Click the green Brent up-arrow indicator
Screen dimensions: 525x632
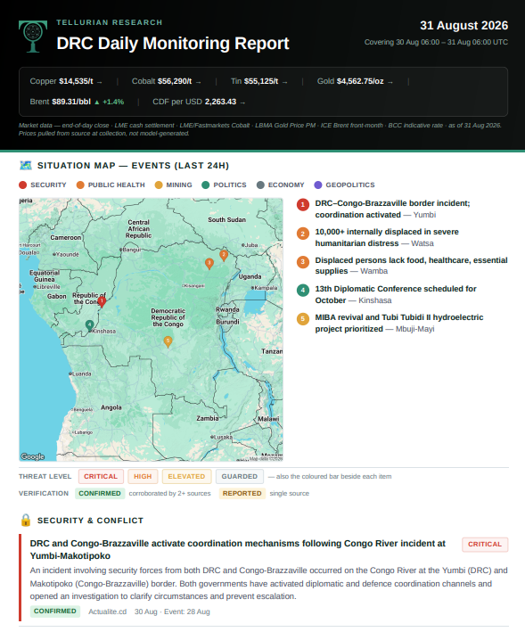pos(96,102)
